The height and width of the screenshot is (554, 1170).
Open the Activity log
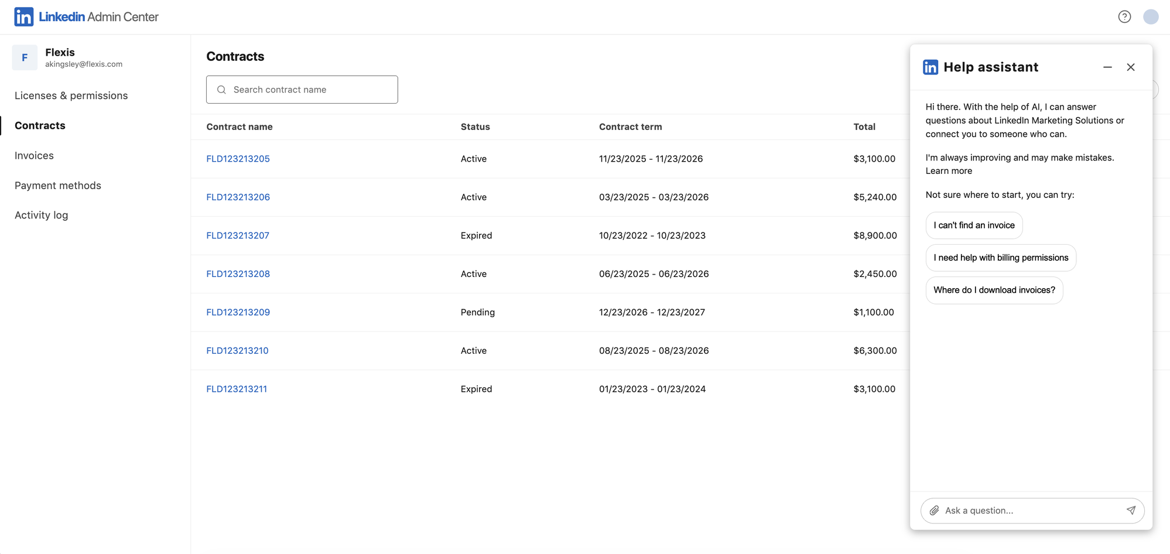click(x=42, y=215)
